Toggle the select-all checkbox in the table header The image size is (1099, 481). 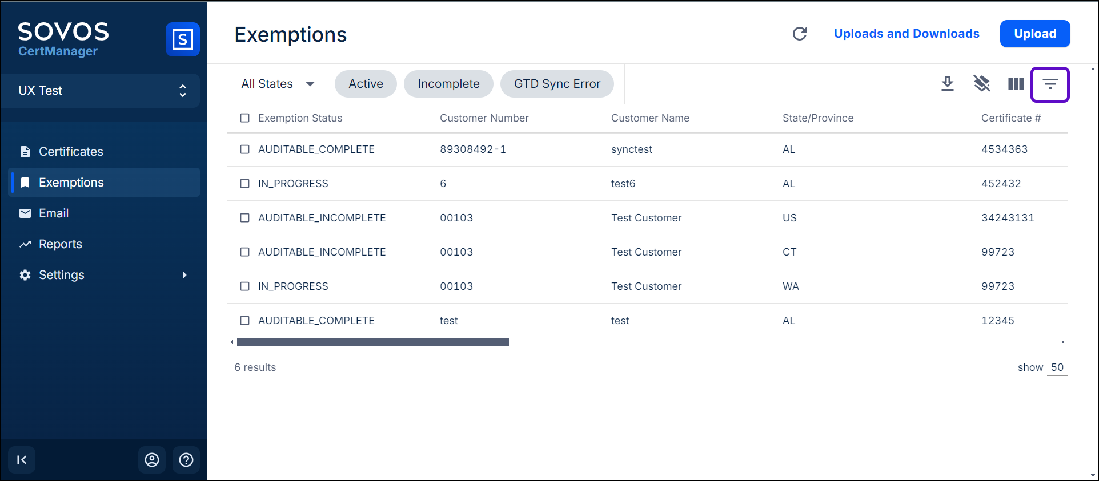coord(245,118)
